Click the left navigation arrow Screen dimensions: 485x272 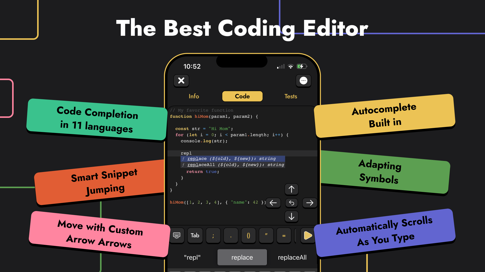pyautogui.click(x=273, y=202)
